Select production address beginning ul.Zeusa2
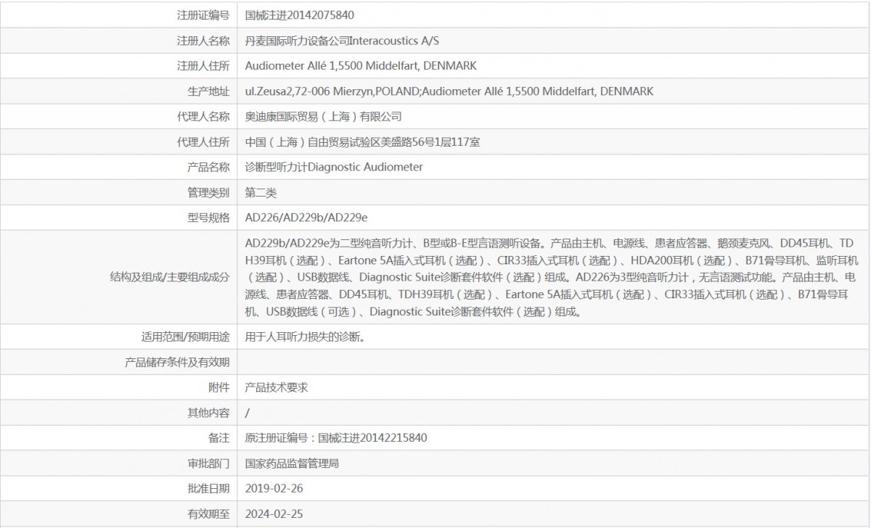The height and width of the screenshot is (528, 871). [449, 91]
